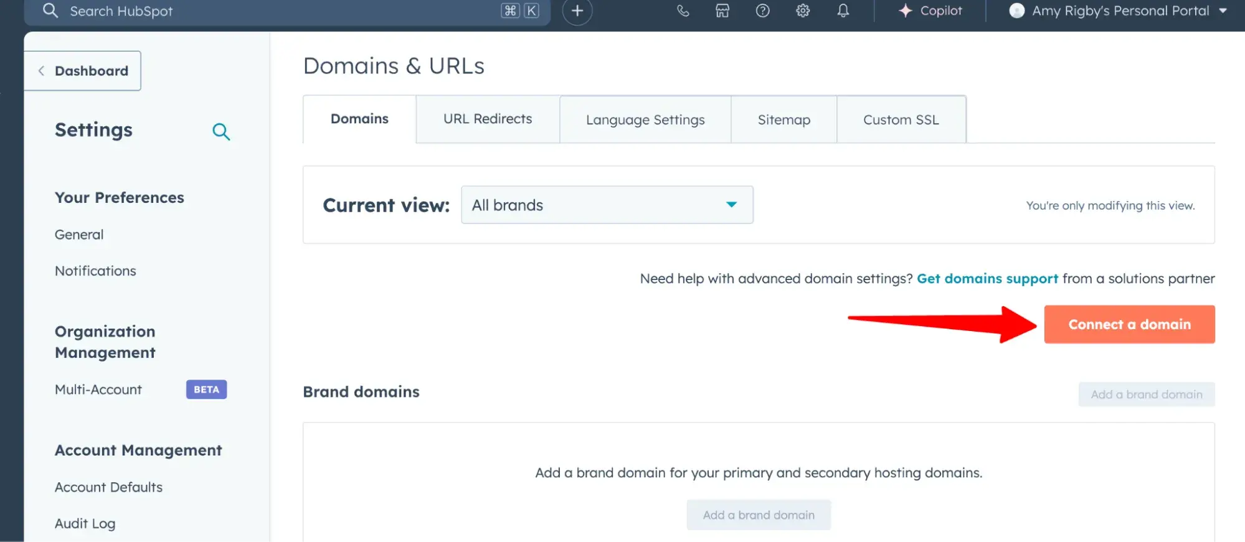Expand the Amy Rigby's Personal Portal menu
This screenshot has width=1245, height=542.
point(1119,11)
